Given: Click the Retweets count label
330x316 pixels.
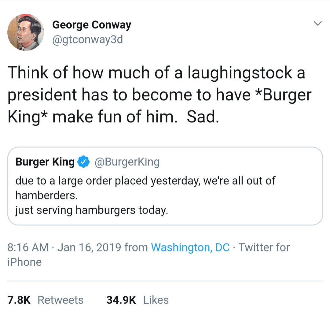Looking at the screenshot, I should click(61, 300).
